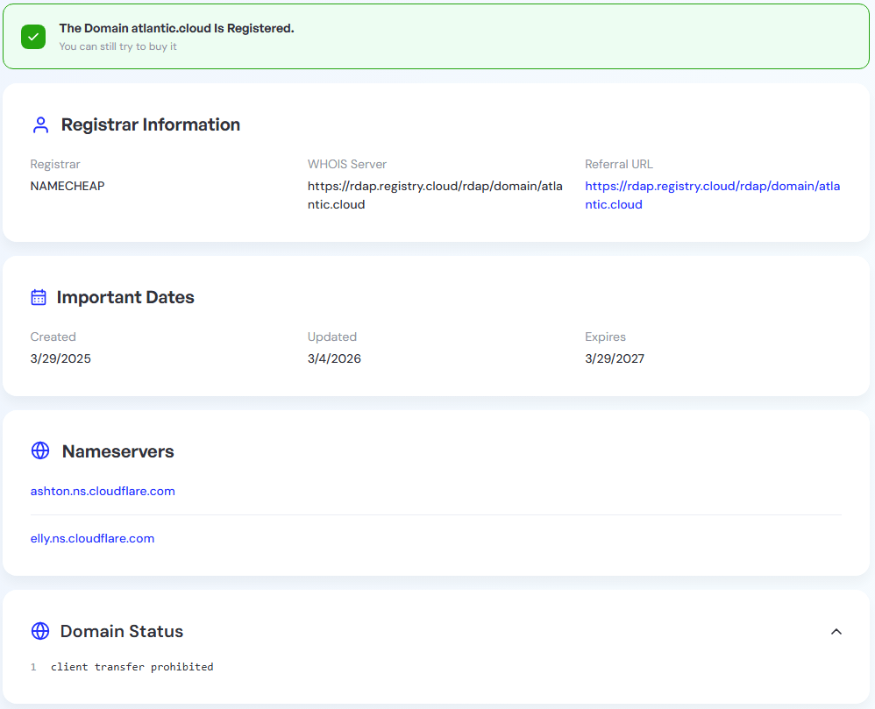
Task: Open ashton.ns.cloudflare.com nameserver link
Action: pos(103,491)
